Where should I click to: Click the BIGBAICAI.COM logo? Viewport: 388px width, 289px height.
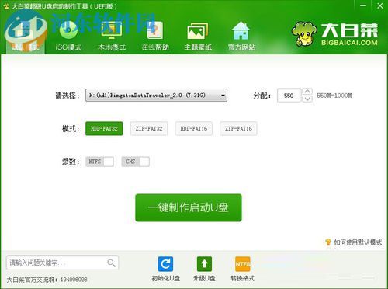[x=335, y=34]
